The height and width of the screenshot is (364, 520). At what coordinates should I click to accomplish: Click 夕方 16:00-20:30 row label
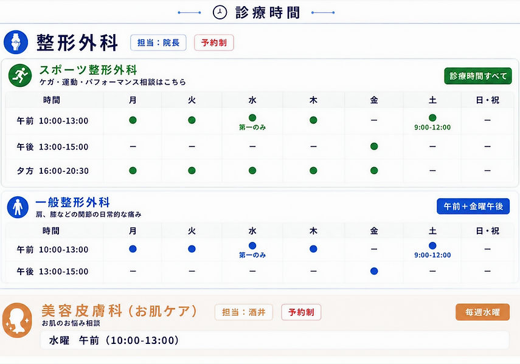53,171
